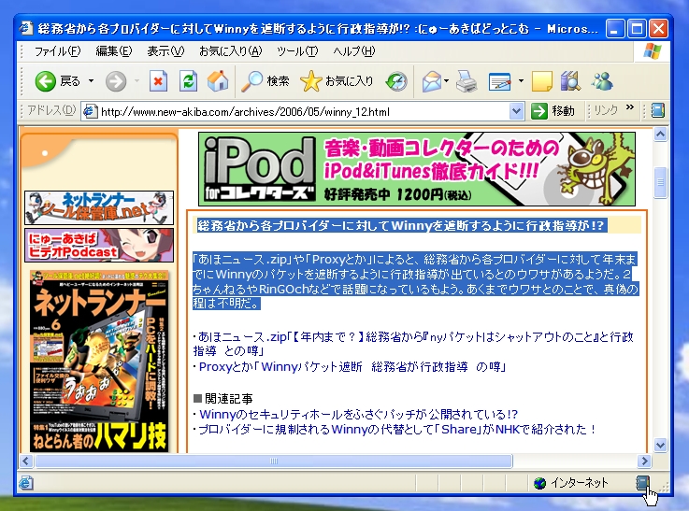Open Search (検索) magnifier button
This screenshot has height=511, width=689.
(266, 81)
